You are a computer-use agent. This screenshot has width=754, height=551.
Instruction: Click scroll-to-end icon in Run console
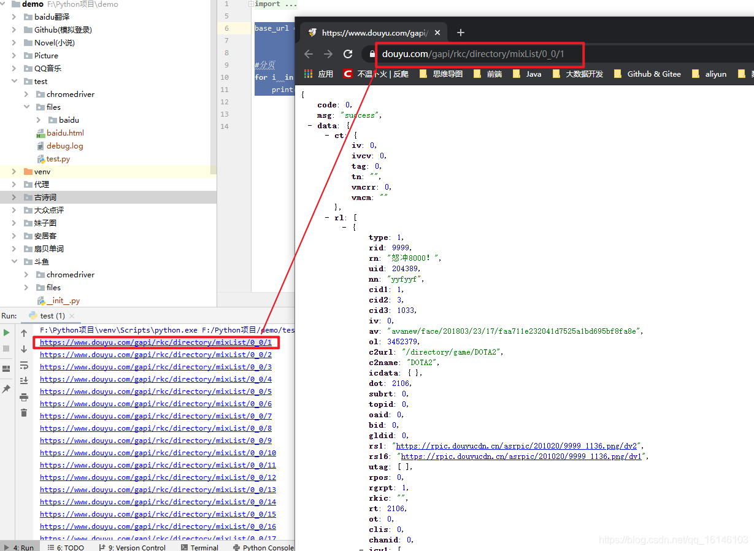(x=24, y=380)
